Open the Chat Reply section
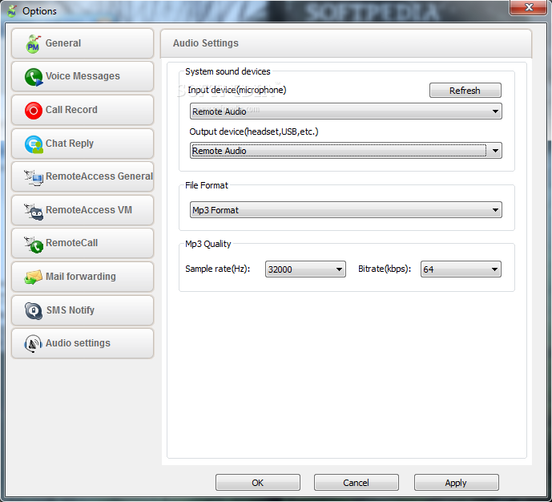This screenshot has height=502, width=552. (x=83, y=144)
